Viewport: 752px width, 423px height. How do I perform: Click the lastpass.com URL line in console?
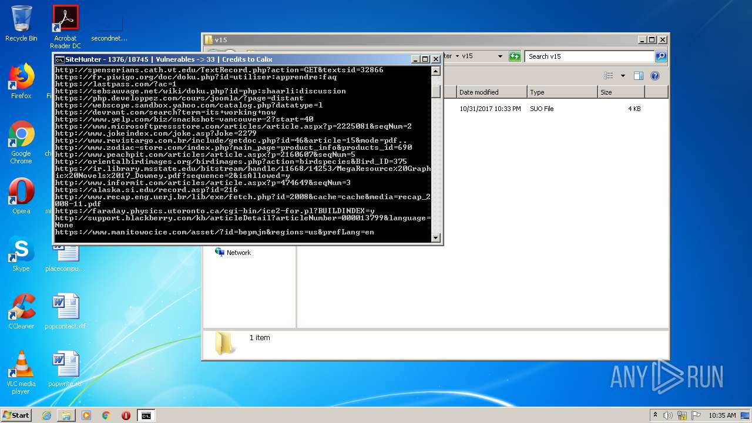click(x=115, y=84)
